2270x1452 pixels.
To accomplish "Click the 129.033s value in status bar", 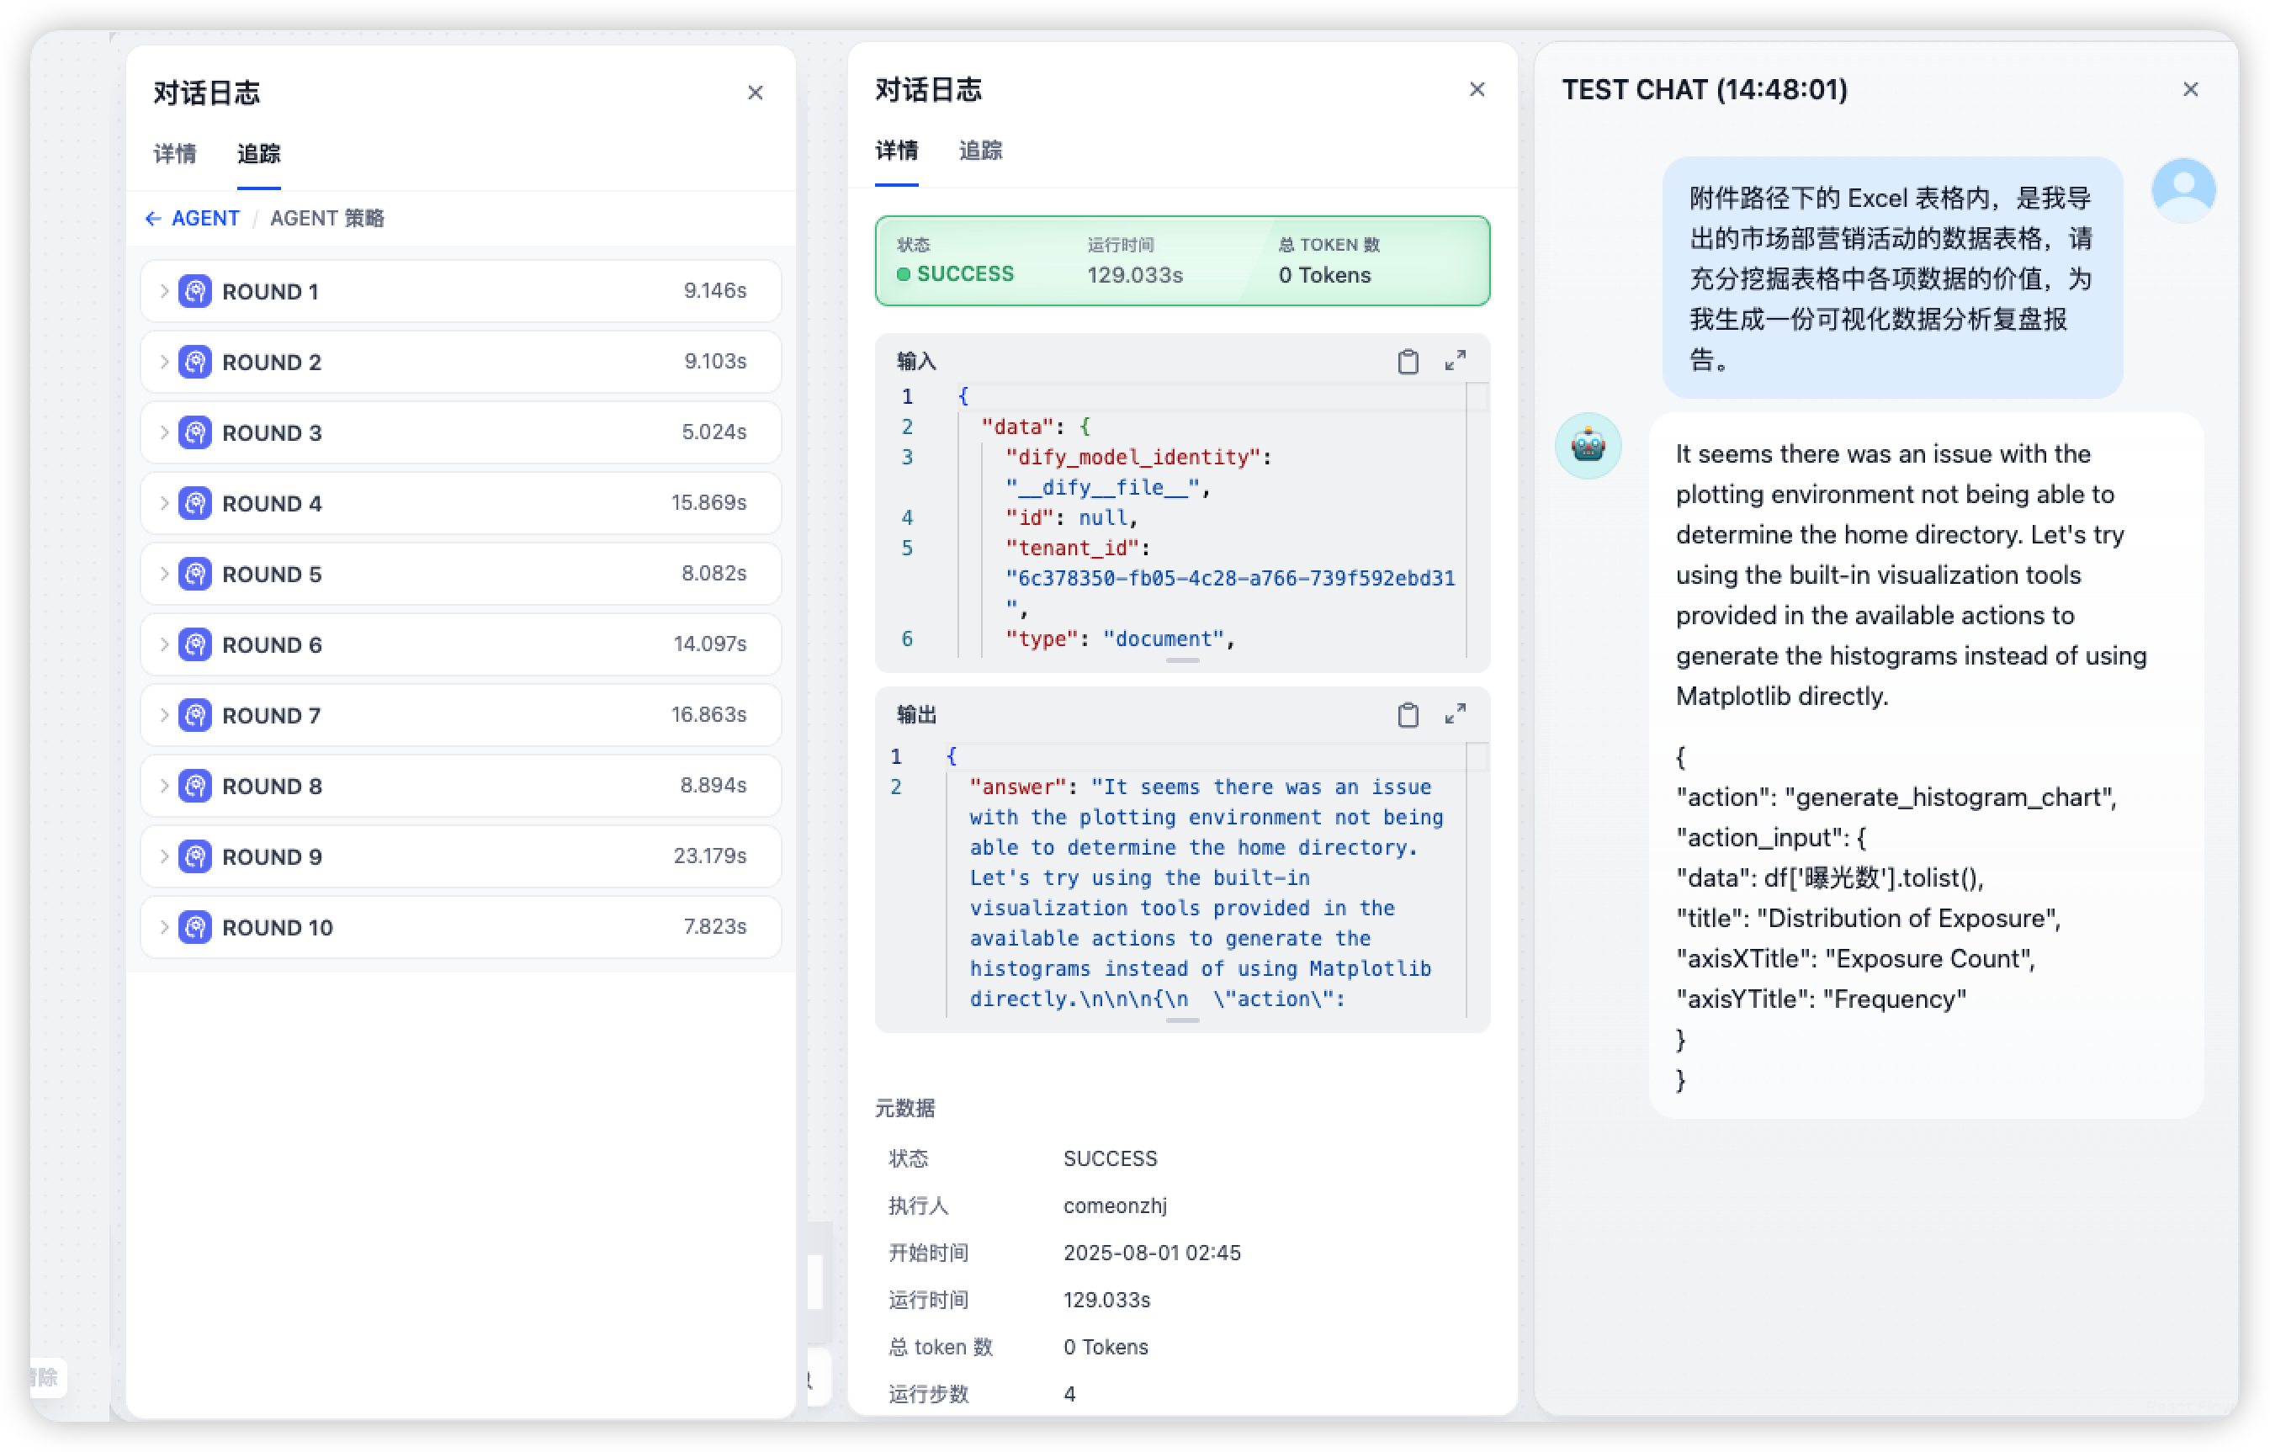I will click(x=1135, y=275).
